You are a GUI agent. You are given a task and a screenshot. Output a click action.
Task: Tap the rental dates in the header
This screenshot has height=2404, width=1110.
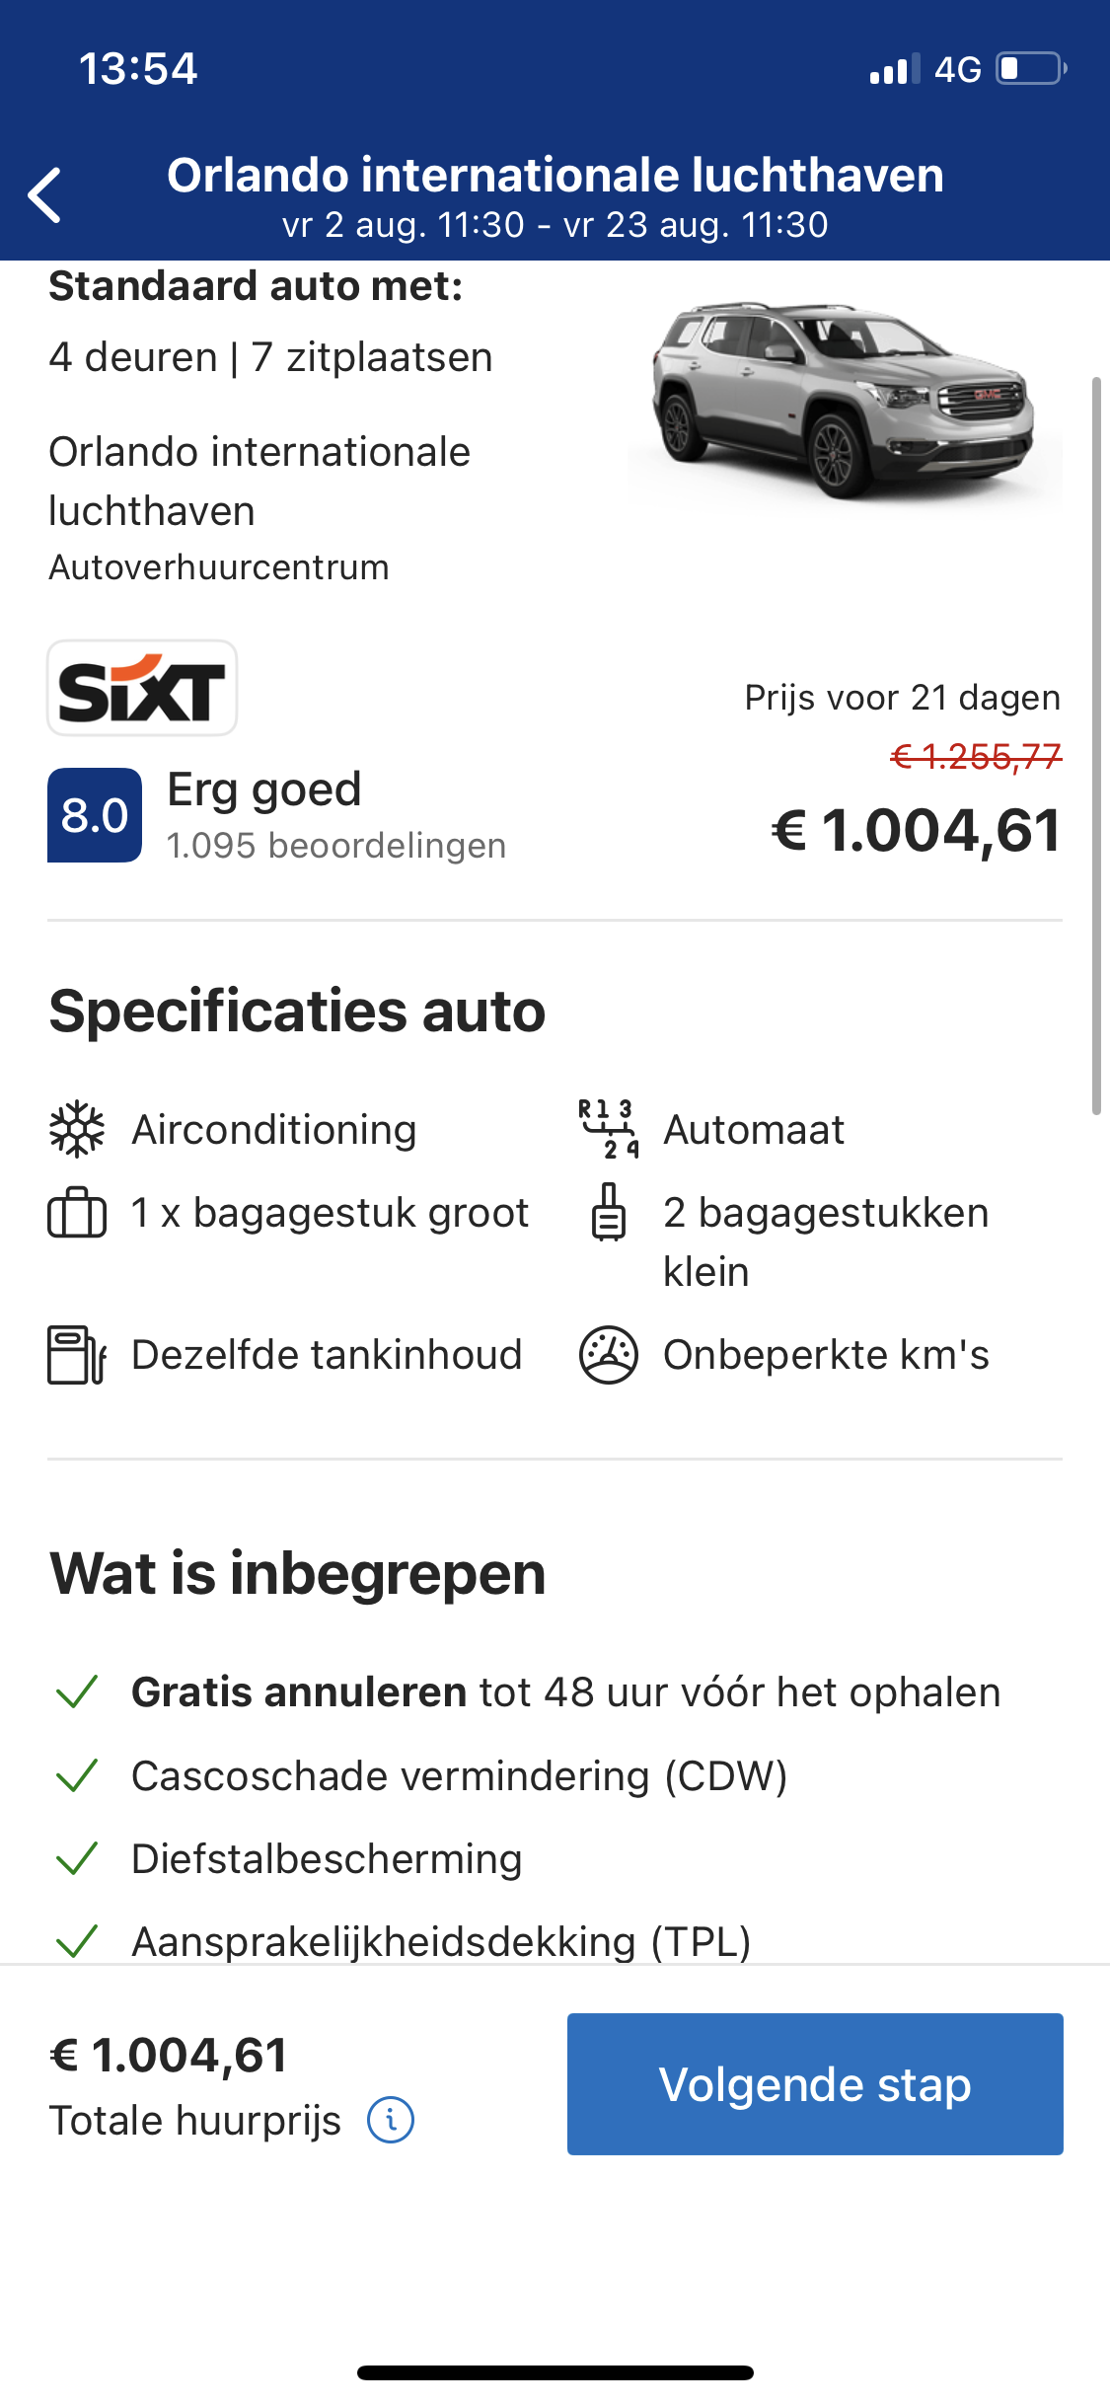pyautogui.click(x=555, y=226)
